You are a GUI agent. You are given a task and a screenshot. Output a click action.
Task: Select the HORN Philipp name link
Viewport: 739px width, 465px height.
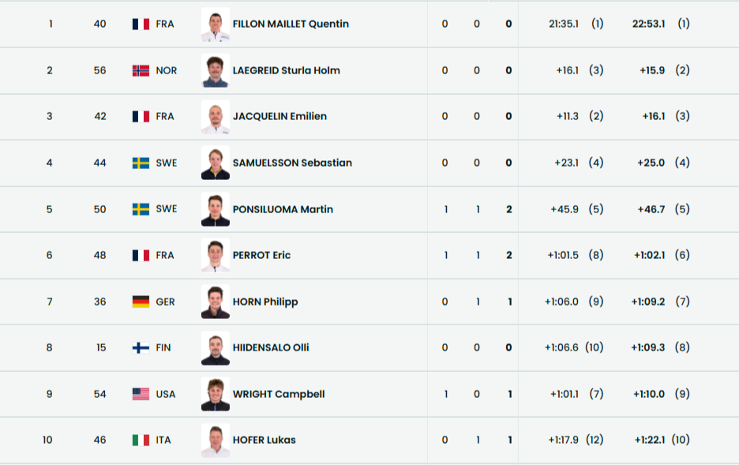tap(265, 302)
